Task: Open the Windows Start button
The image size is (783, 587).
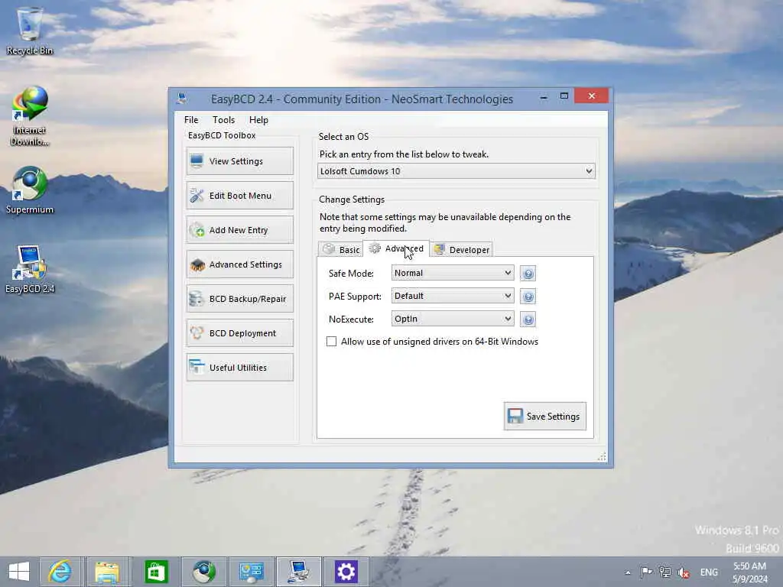Action: click(19, 572)
